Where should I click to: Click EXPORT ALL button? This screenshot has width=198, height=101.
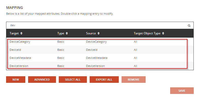click(104, 80)
